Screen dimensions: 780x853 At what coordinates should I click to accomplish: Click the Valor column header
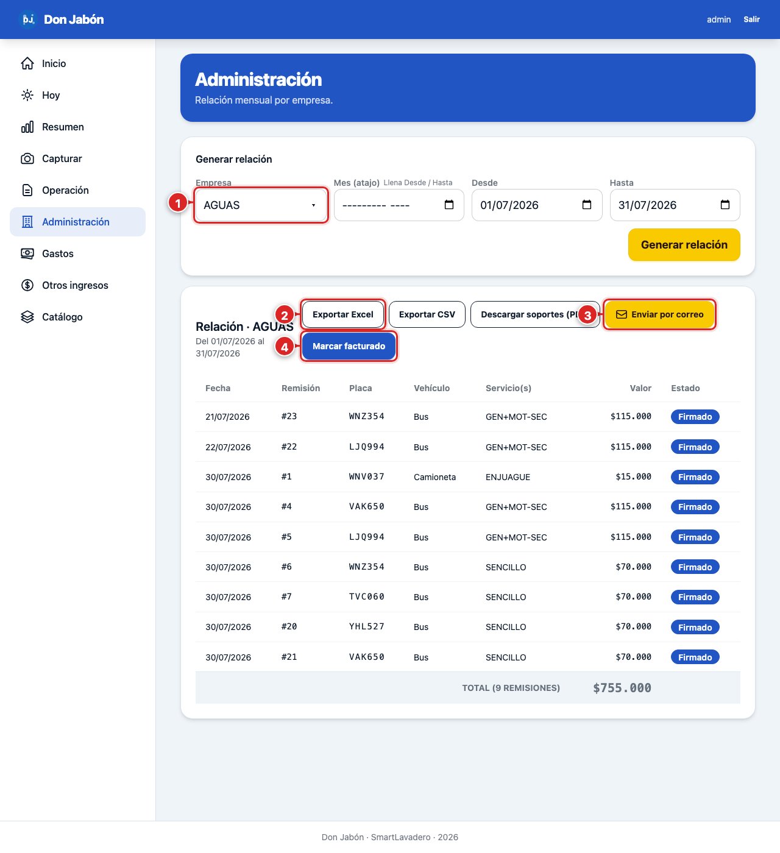click(640, 388)
